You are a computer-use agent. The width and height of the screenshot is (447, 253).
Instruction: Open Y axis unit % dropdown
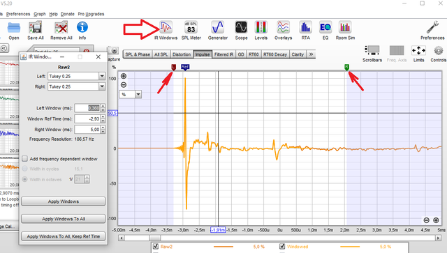(138, 94)
